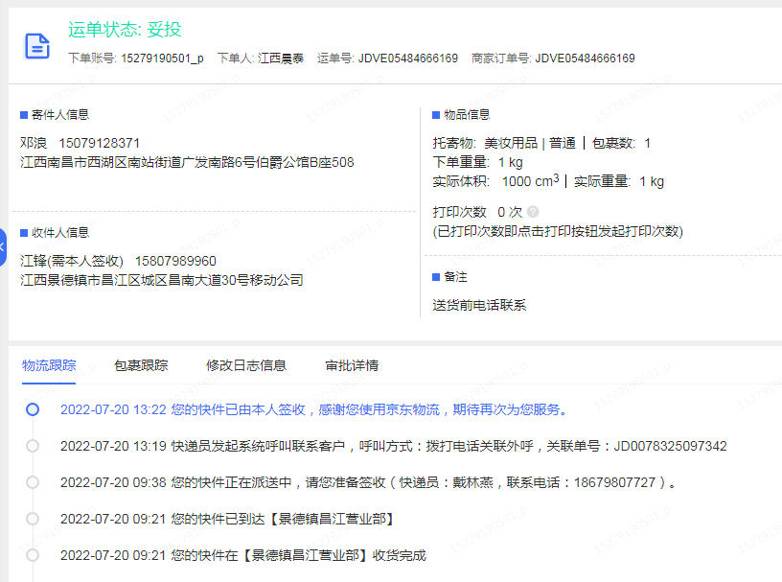
Task: Click the 已到达【景德镇昌江营业部】 timeline marker
Action: (x=33, y=519)
